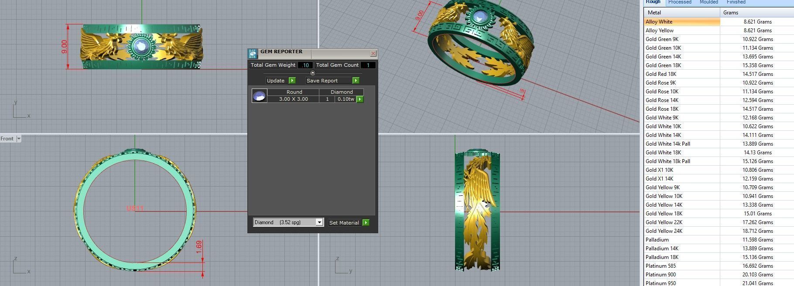Select the Alloy Yellow row
This screenshot has height=286, width=794.
[719, 31]
